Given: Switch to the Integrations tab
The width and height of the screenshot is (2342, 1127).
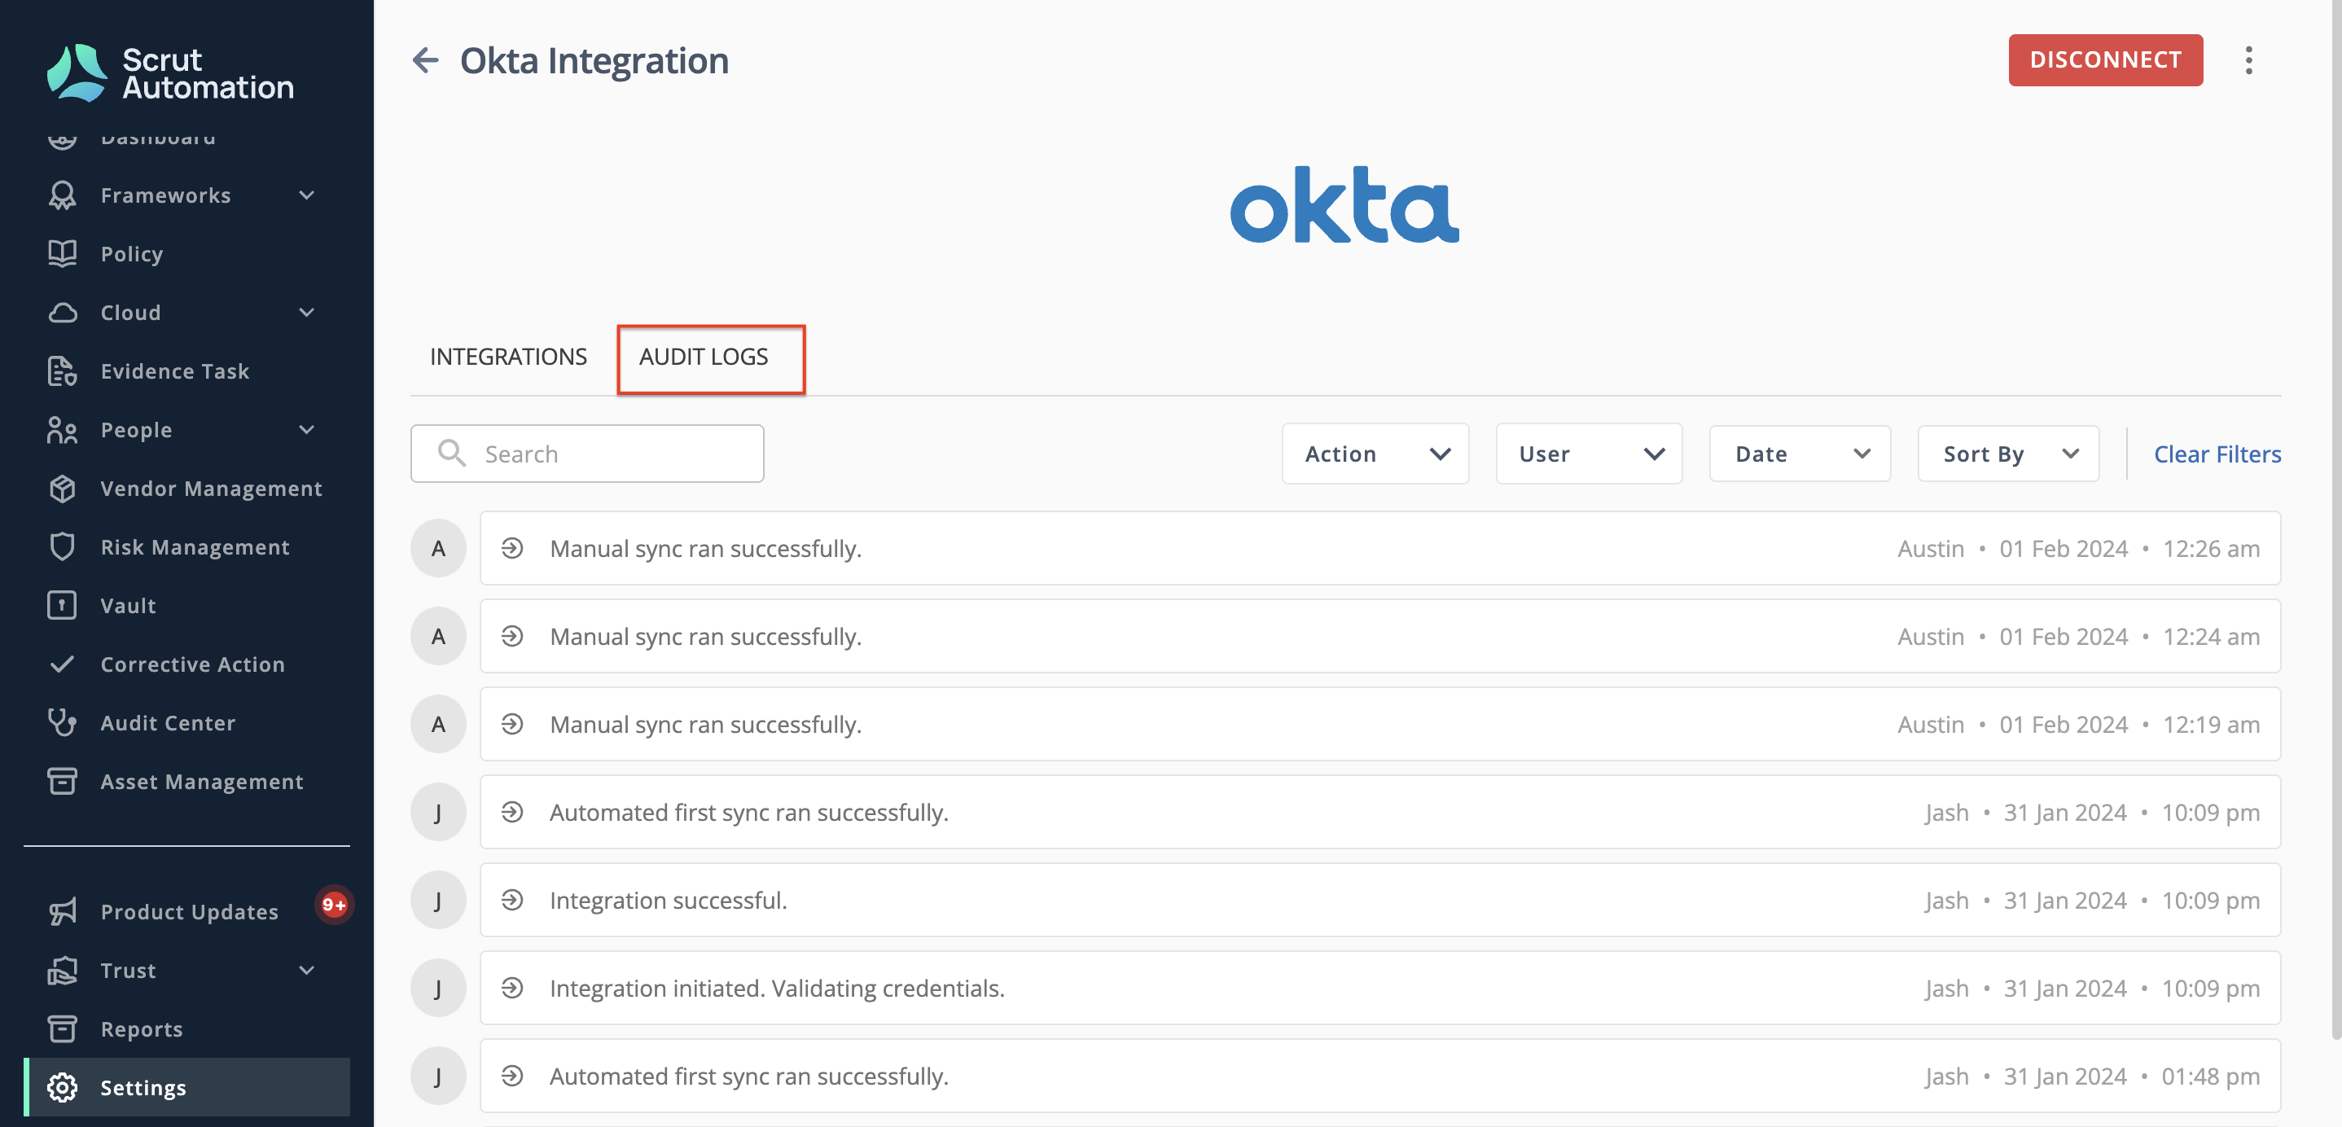Looking at the screenshot, I should tap(508, 357).
